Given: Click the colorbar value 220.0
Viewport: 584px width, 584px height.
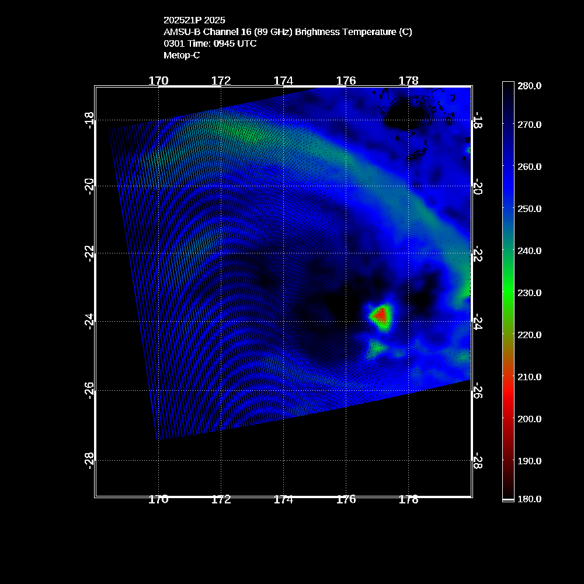Looking at the screenshot, I should 529,335.
